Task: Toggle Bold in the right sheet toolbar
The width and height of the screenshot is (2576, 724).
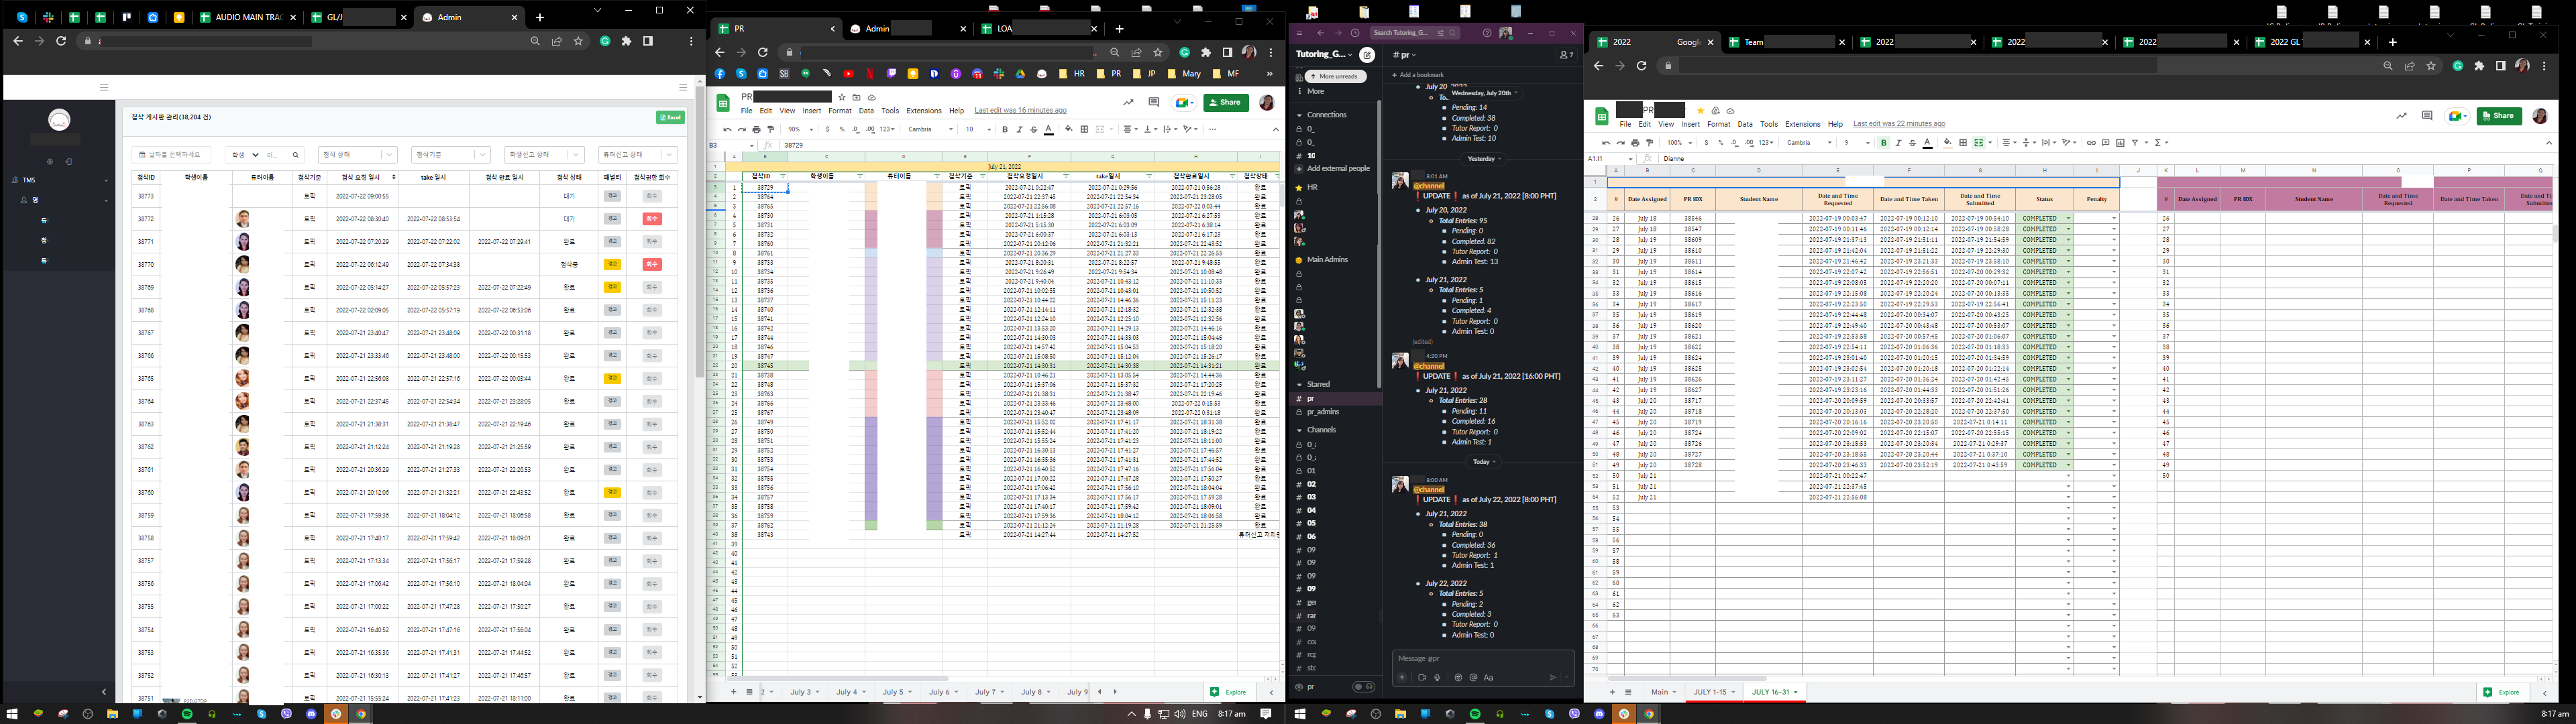Action: pyautogui.click(x=1884, y=143)
